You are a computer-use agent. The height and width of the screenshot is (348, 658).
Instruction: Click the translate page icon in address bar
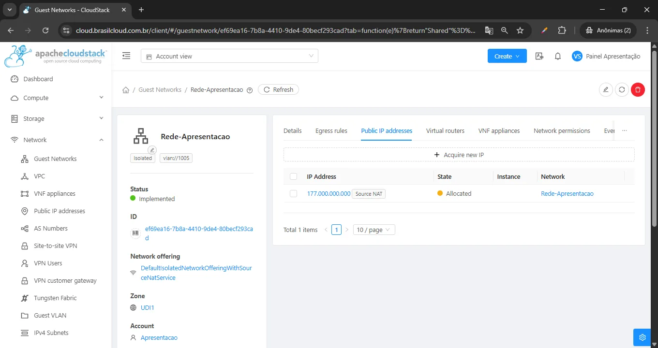[x=489, y=30]
